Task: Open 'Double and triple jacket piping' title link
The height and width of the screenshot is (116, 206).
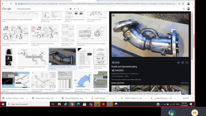Action: tap(124, 67)
